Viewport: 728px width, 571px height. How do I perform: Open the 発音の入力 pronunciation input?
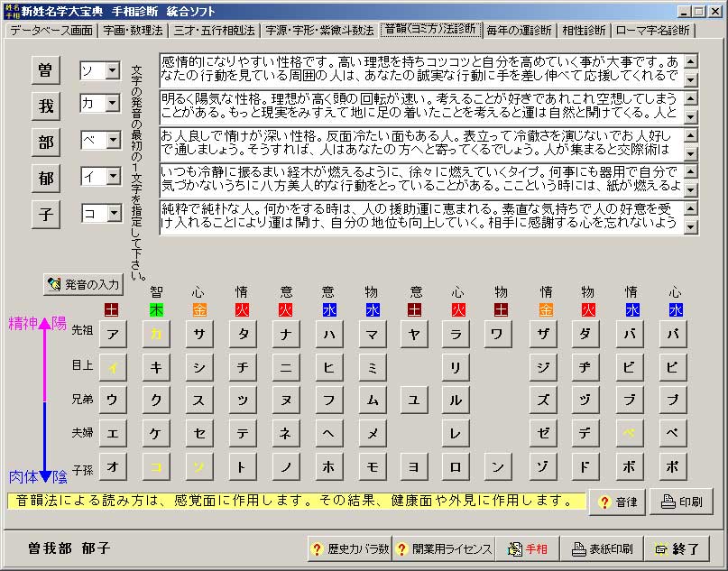pos(84,284)
